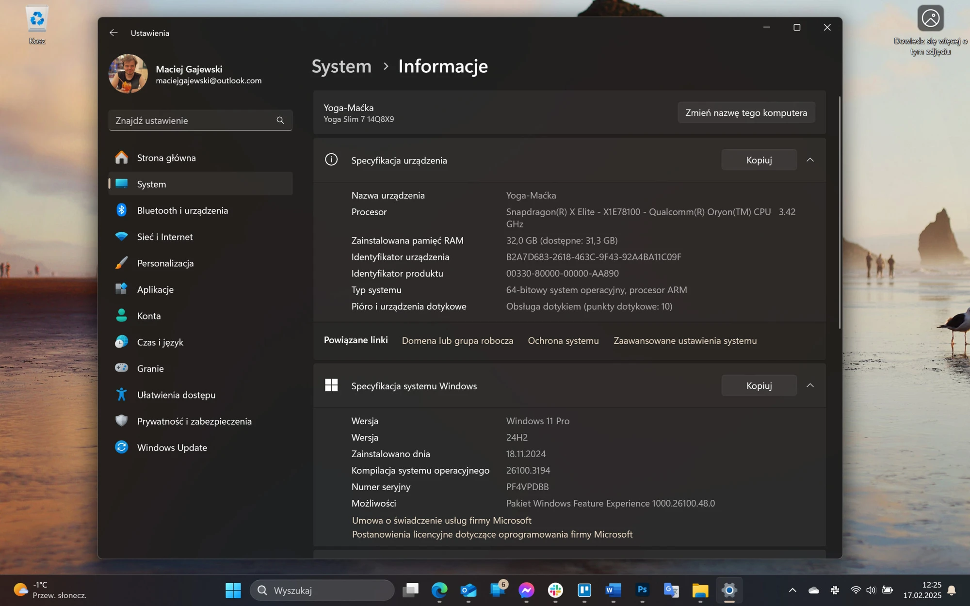
Task: Click the settings window scrollbar
Action: [x=839, y=213]
